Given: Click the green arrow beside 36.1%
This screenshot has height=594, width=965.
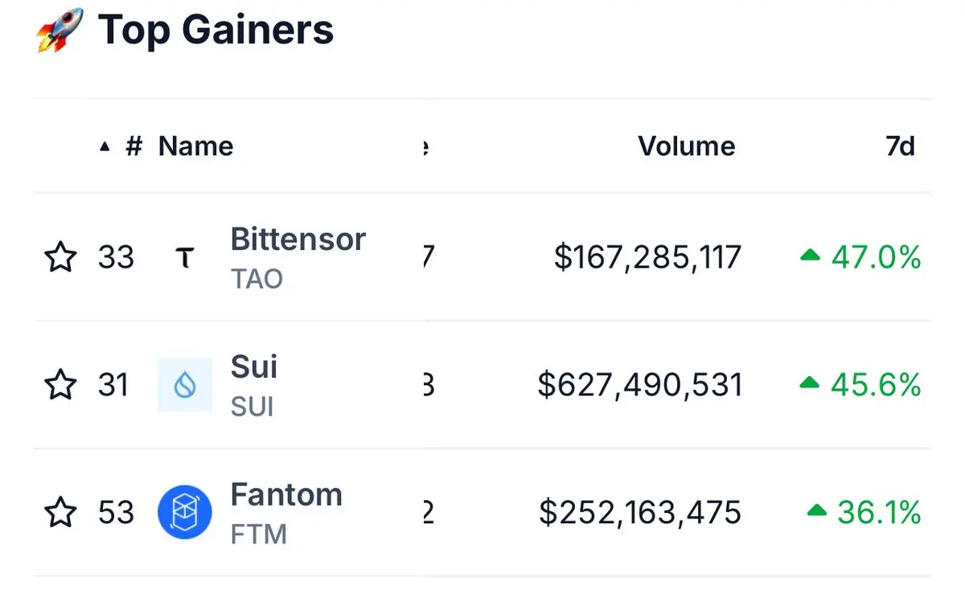Looking at the screenshot, I should tap(817, 510).
